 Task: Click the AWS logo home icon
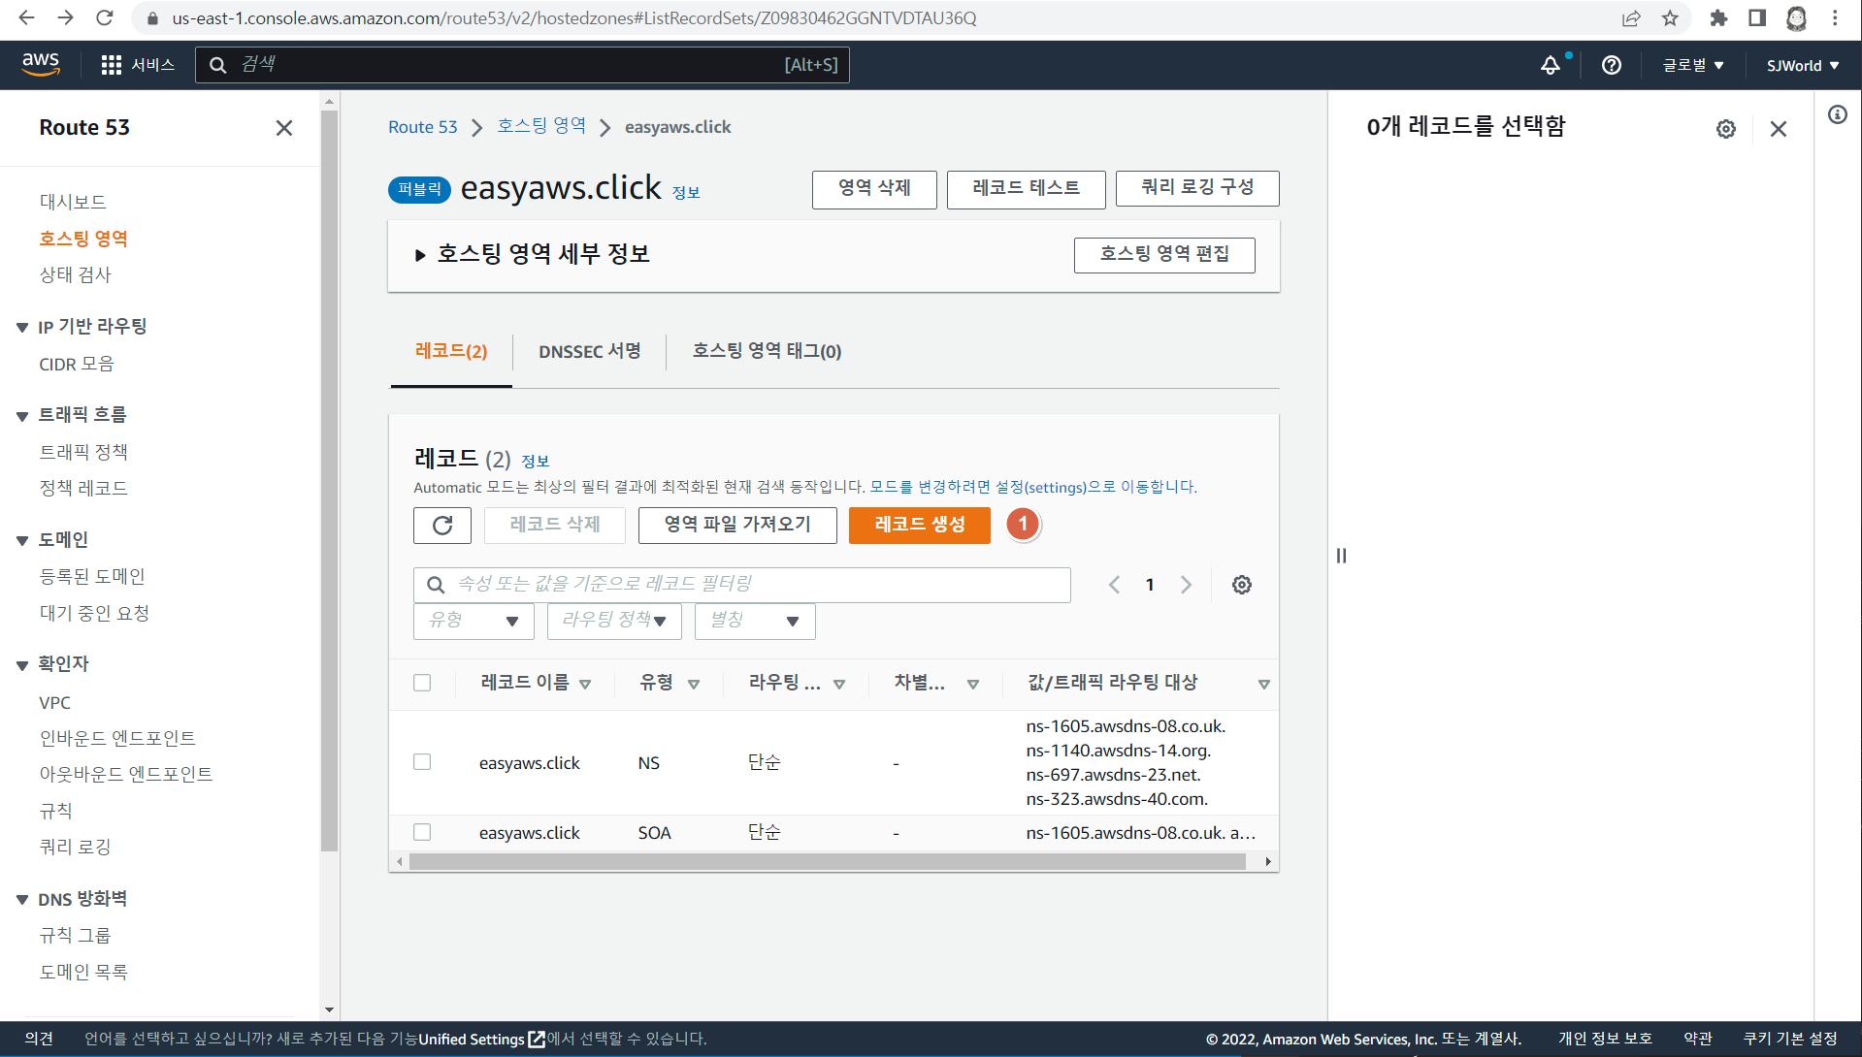pyautogui.click(x=41, y=64)
